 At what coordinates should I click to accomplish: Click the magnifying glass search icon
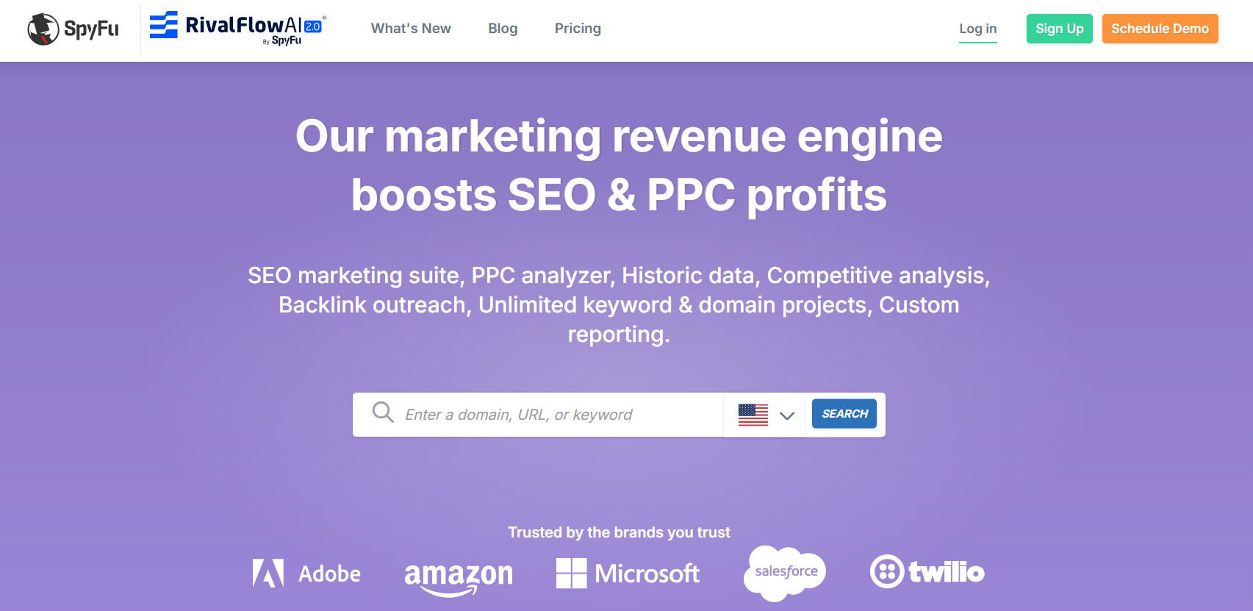383,412
